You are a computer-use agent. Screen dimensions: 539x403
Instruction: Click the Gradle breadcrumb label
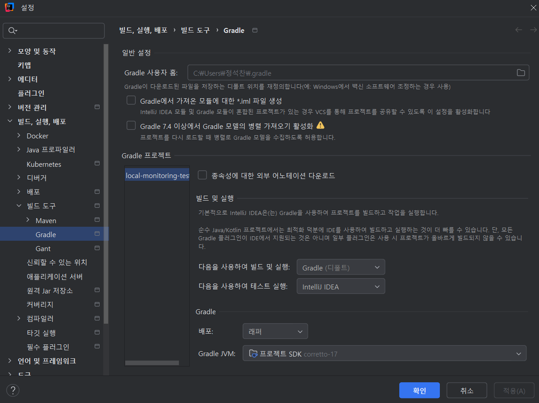(234, 30)
